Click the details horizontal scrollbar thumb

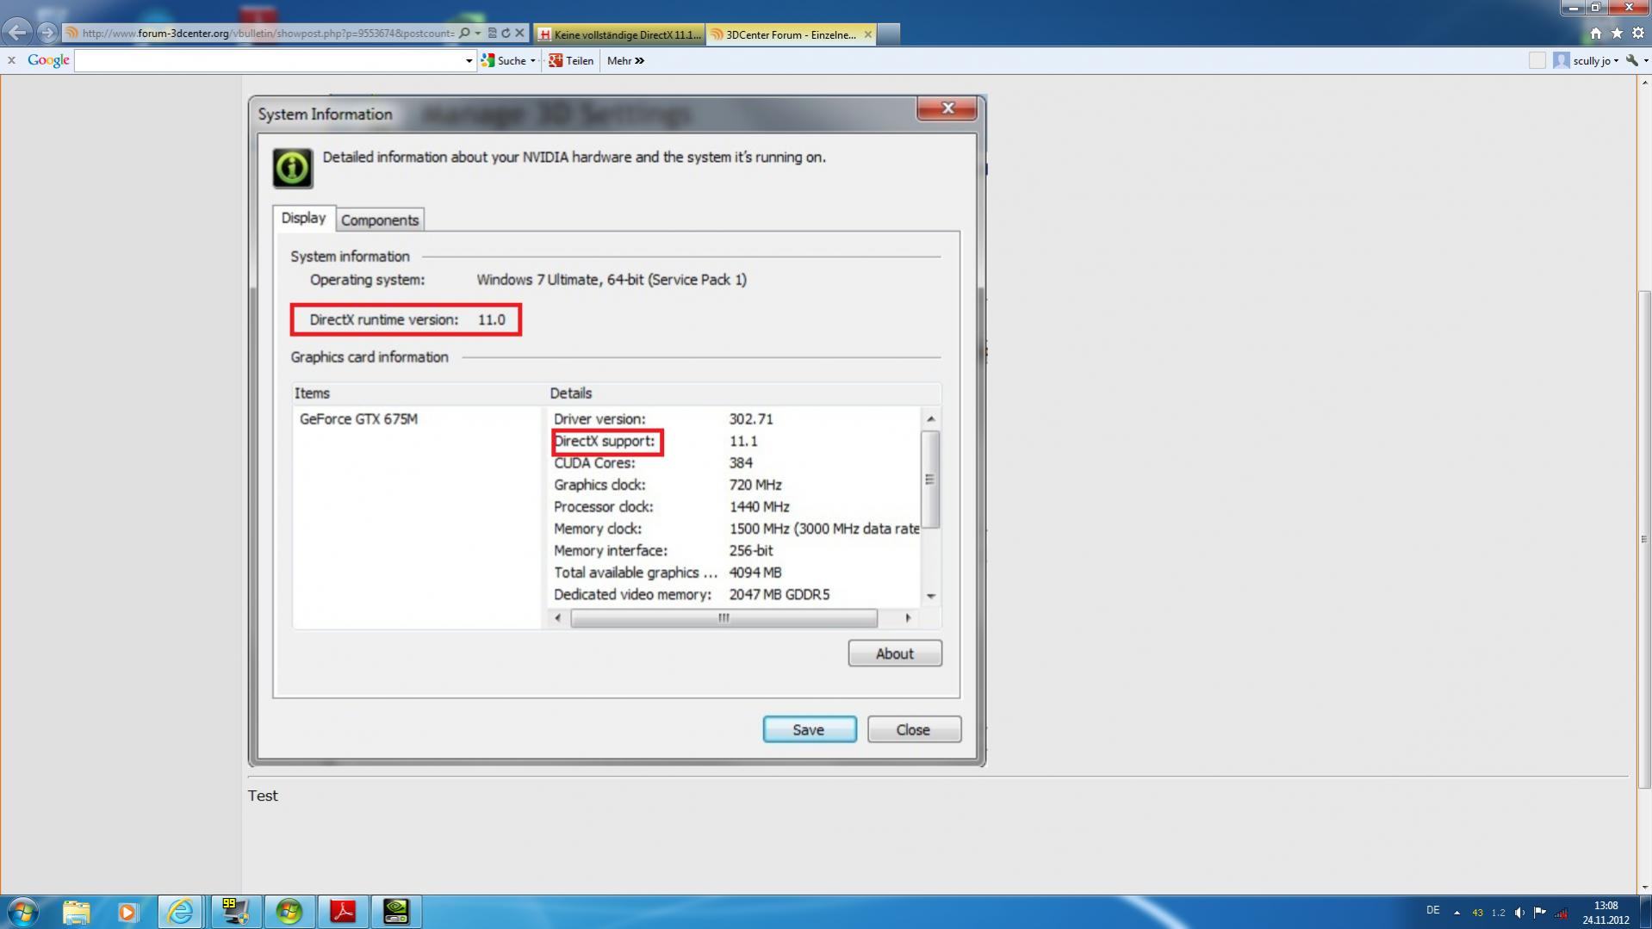pos(724,617)
